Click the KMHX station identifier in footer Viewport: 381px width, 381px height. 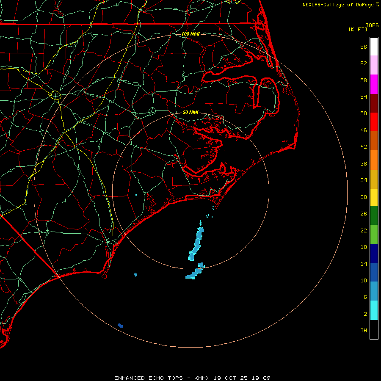pyautogui.click(x=203, y=378)
